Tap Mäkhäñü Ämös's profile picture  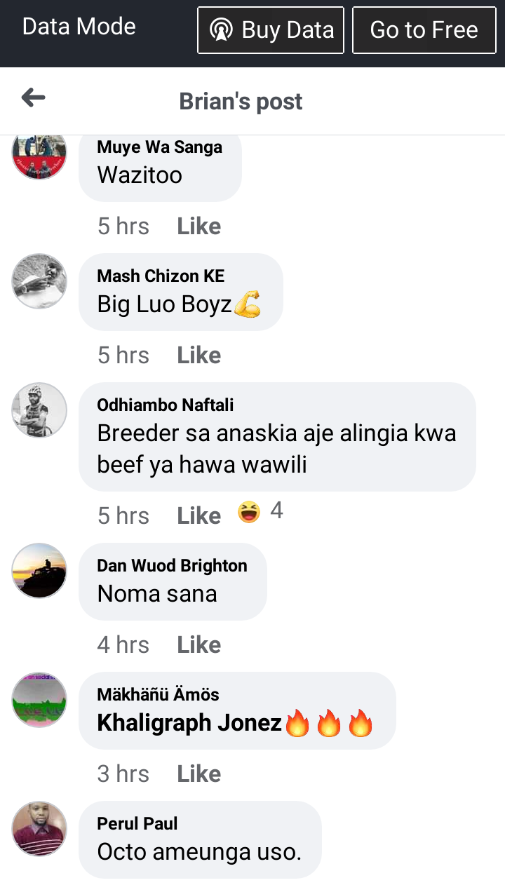click(x=39, y=700)
